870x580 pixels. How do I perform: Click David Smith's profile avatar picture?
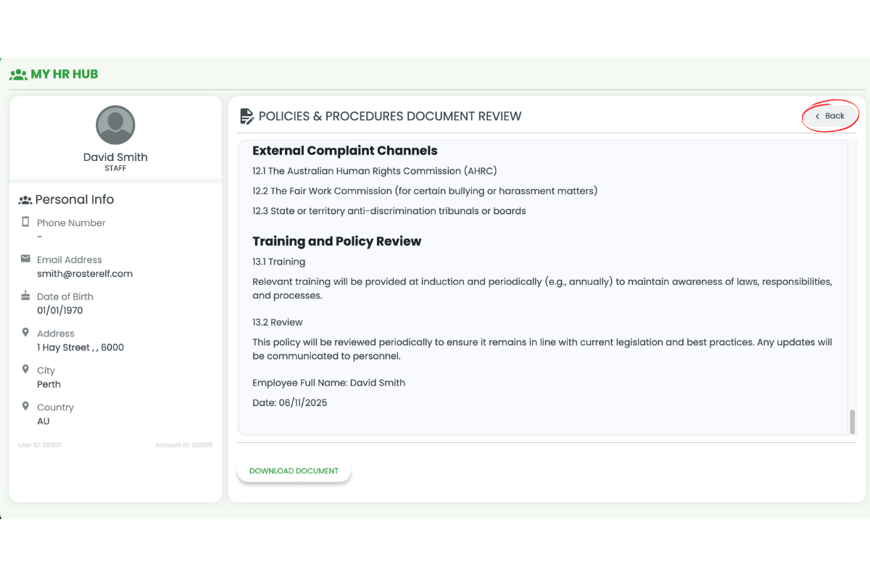(x=115, y=124)
